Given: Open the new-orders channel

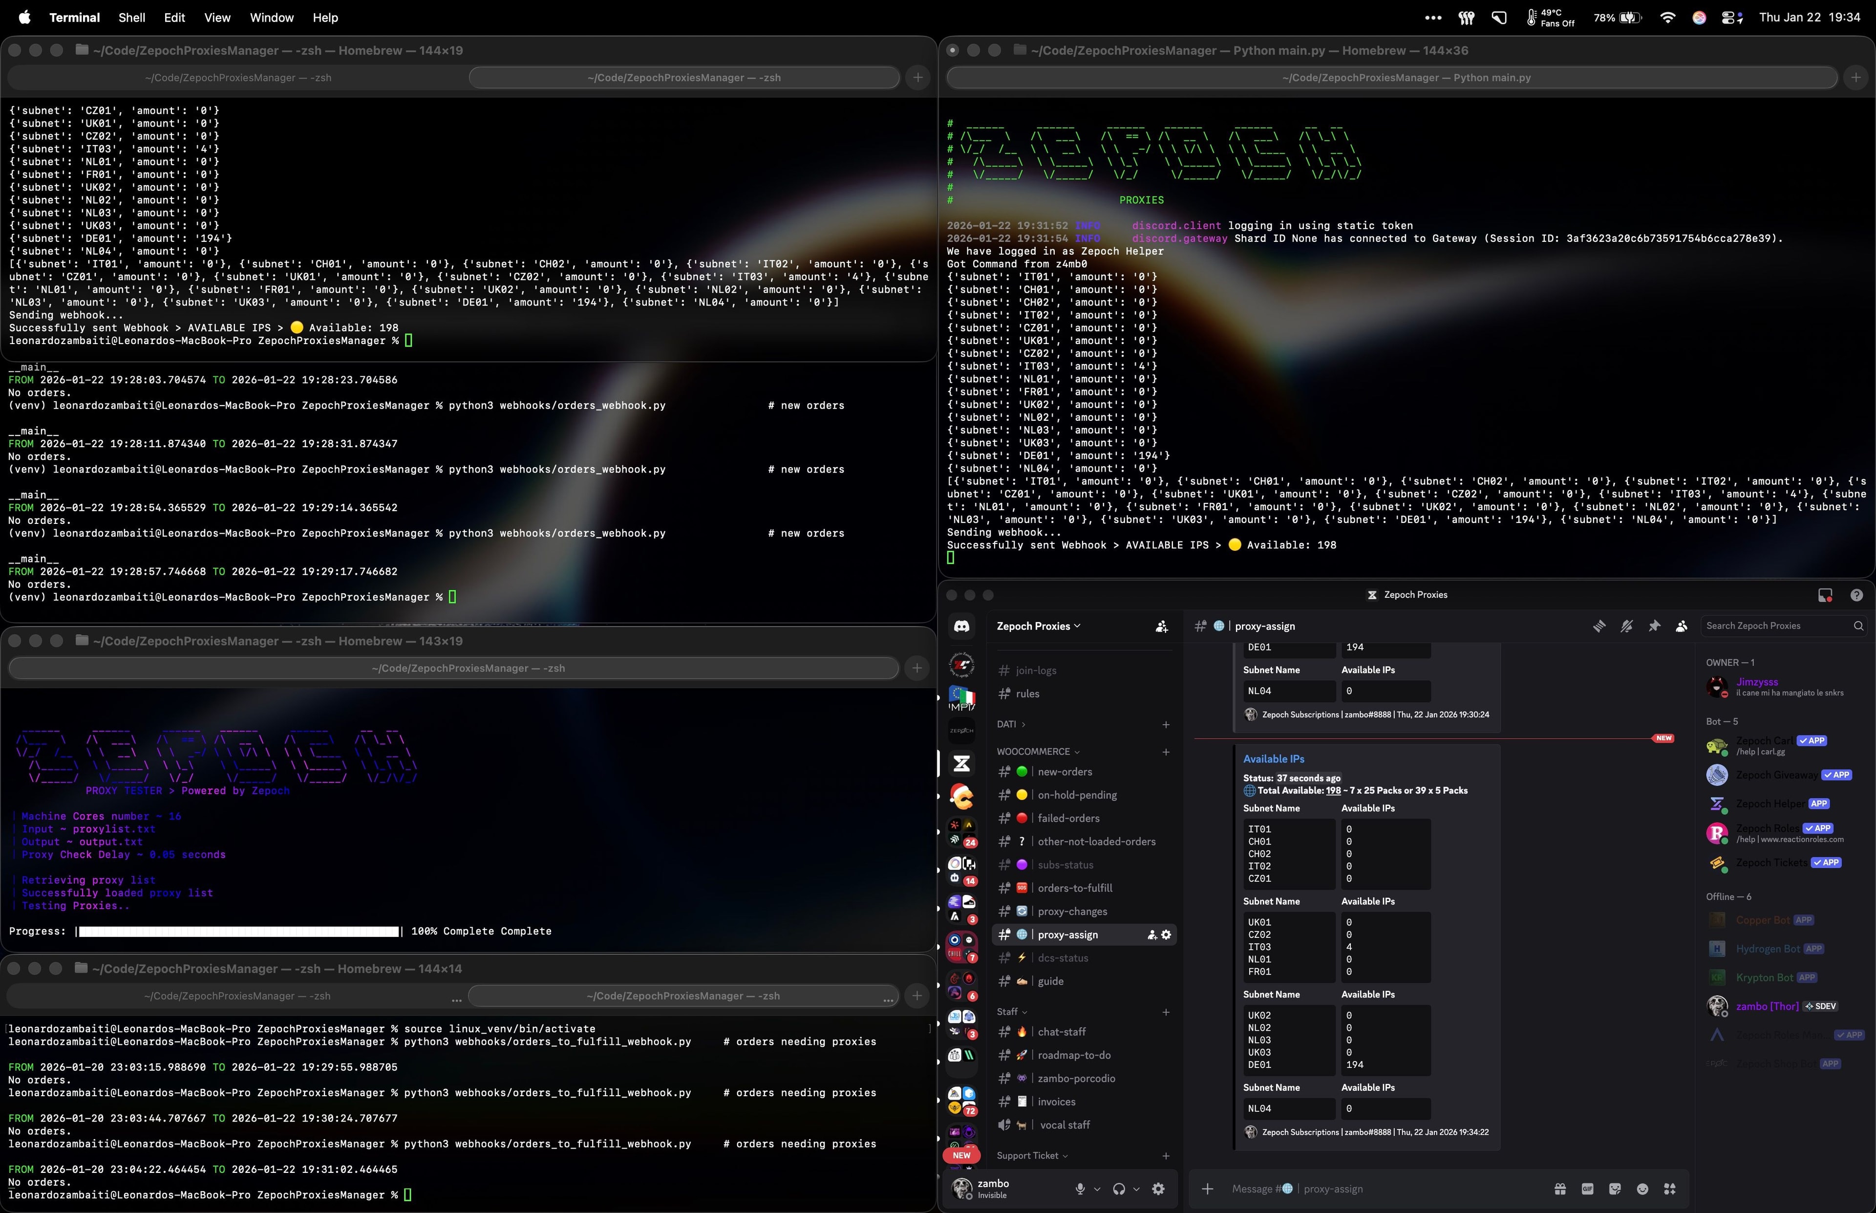Looking at the screenshot, I should tap(1065, 772).
